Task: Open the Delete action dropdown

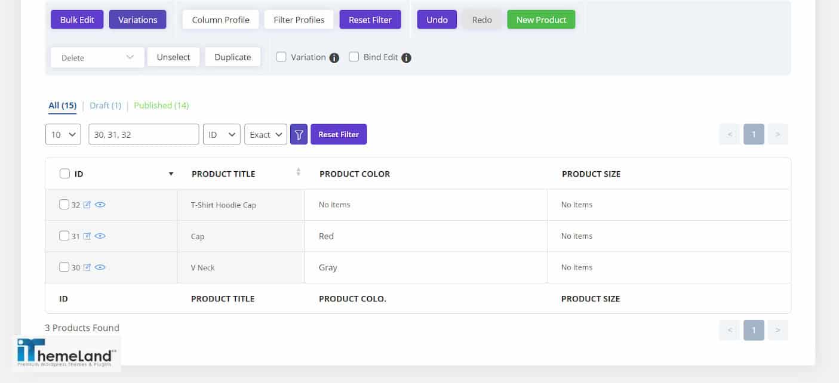Action: click(x=97, y=58)
